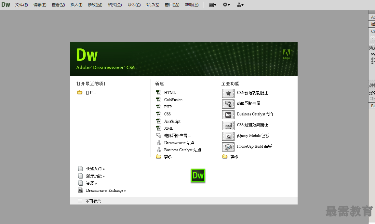Click the 资源 » link

point(91,183)
